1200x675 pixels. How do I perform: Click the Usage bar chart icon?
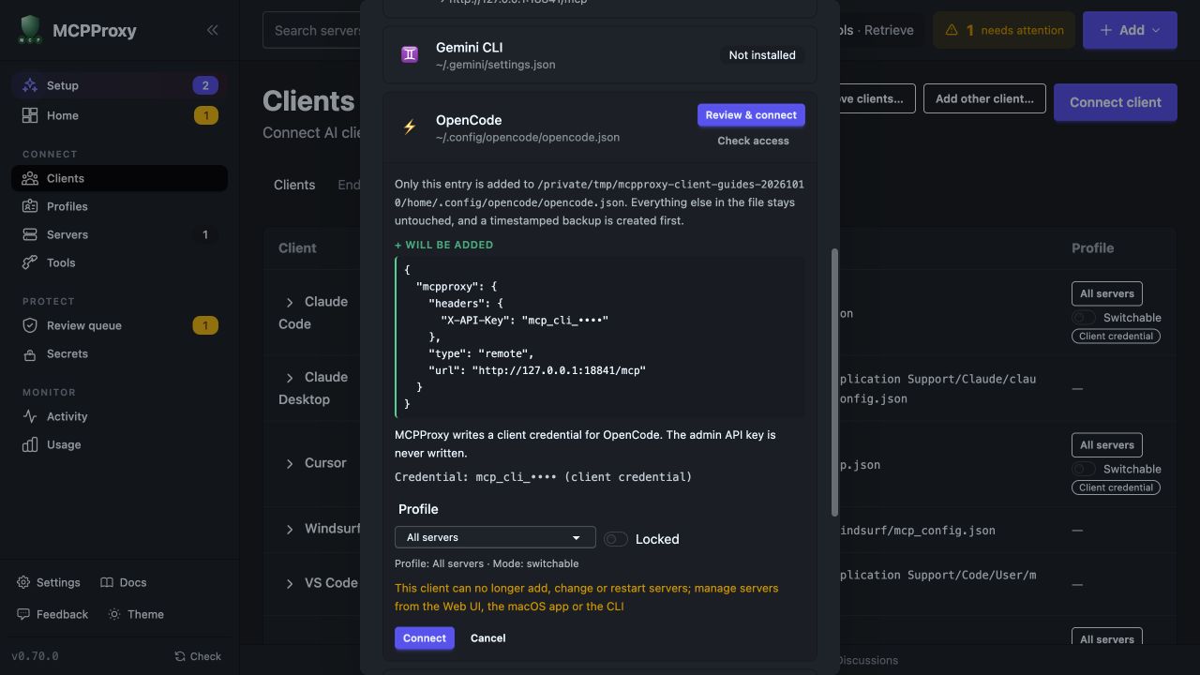pos(30,444)
